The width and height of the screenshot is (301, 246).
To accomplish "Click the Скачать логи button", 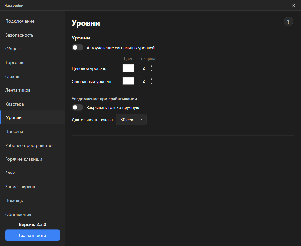I will coord(33,235).
